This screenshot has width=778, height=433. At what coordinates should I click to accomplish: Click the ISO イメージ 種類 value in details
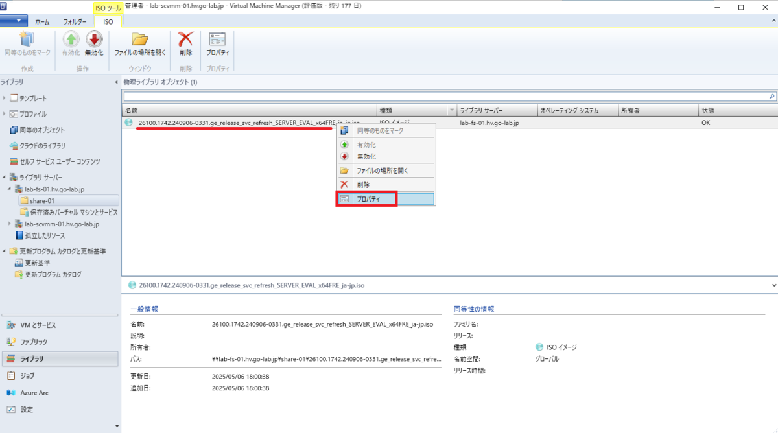click(556, 347)
